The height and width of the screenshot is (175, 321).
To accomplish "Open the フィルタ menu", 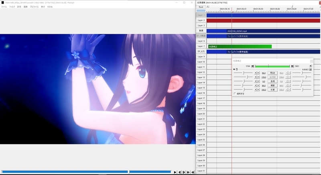I will tap(12, 7).
